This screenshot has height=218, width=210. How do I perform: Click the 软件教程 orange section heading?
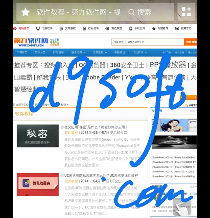pos(24,114)
